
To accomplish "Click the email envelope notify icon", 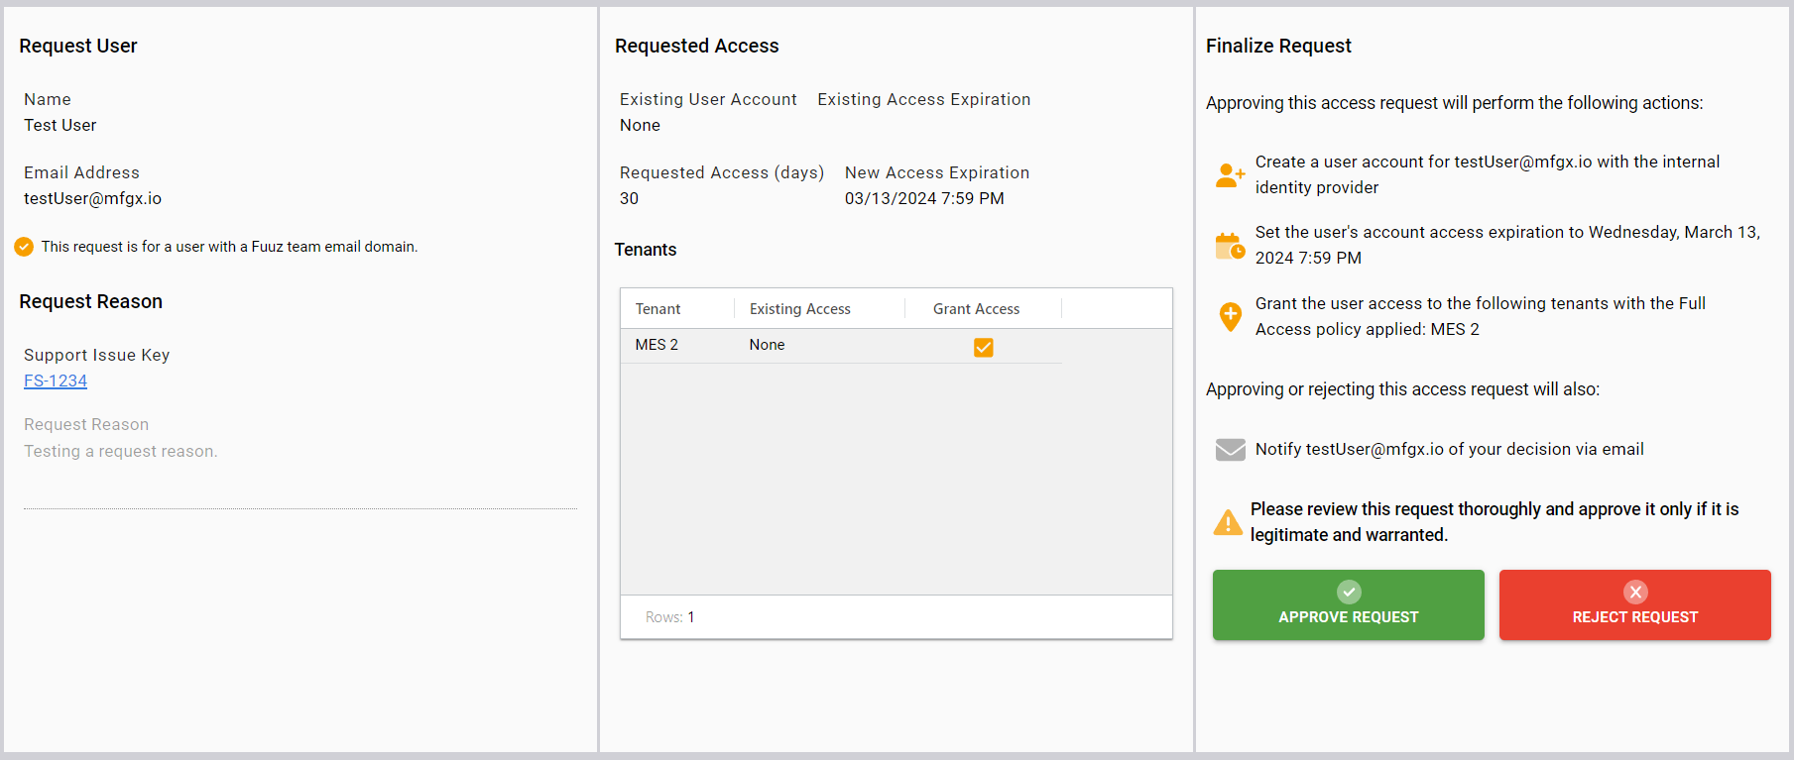I will (1230, 450).
